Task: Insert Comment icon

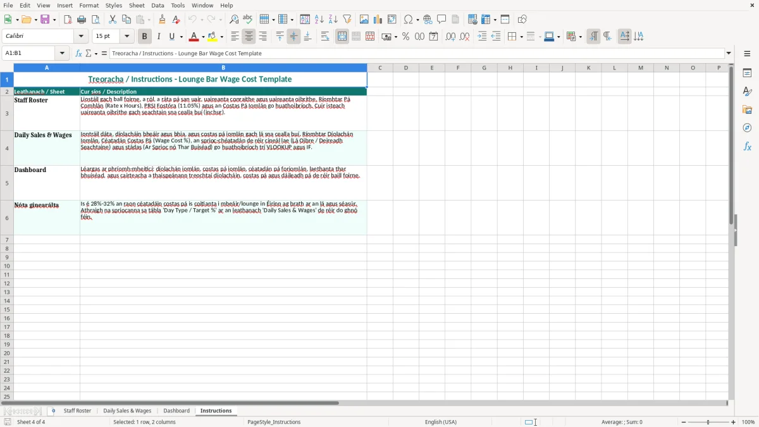Action: [441, 20]
